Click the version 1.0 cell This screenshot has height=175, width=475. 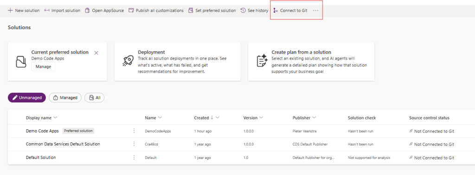[246, 158]
